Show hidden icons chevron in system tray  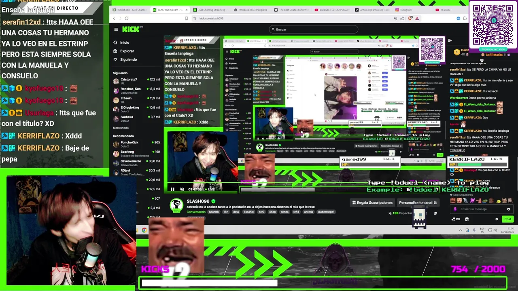coord(460,230)
